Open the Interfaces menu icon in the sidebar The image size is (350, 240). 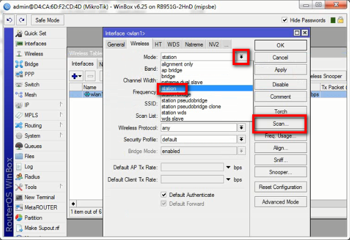[x=19, y=44]
